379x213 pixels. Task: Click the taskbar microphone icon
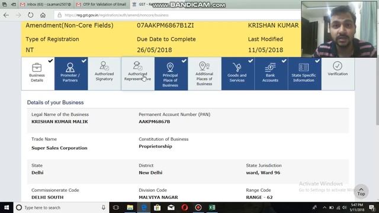click(x=104, y=208)
